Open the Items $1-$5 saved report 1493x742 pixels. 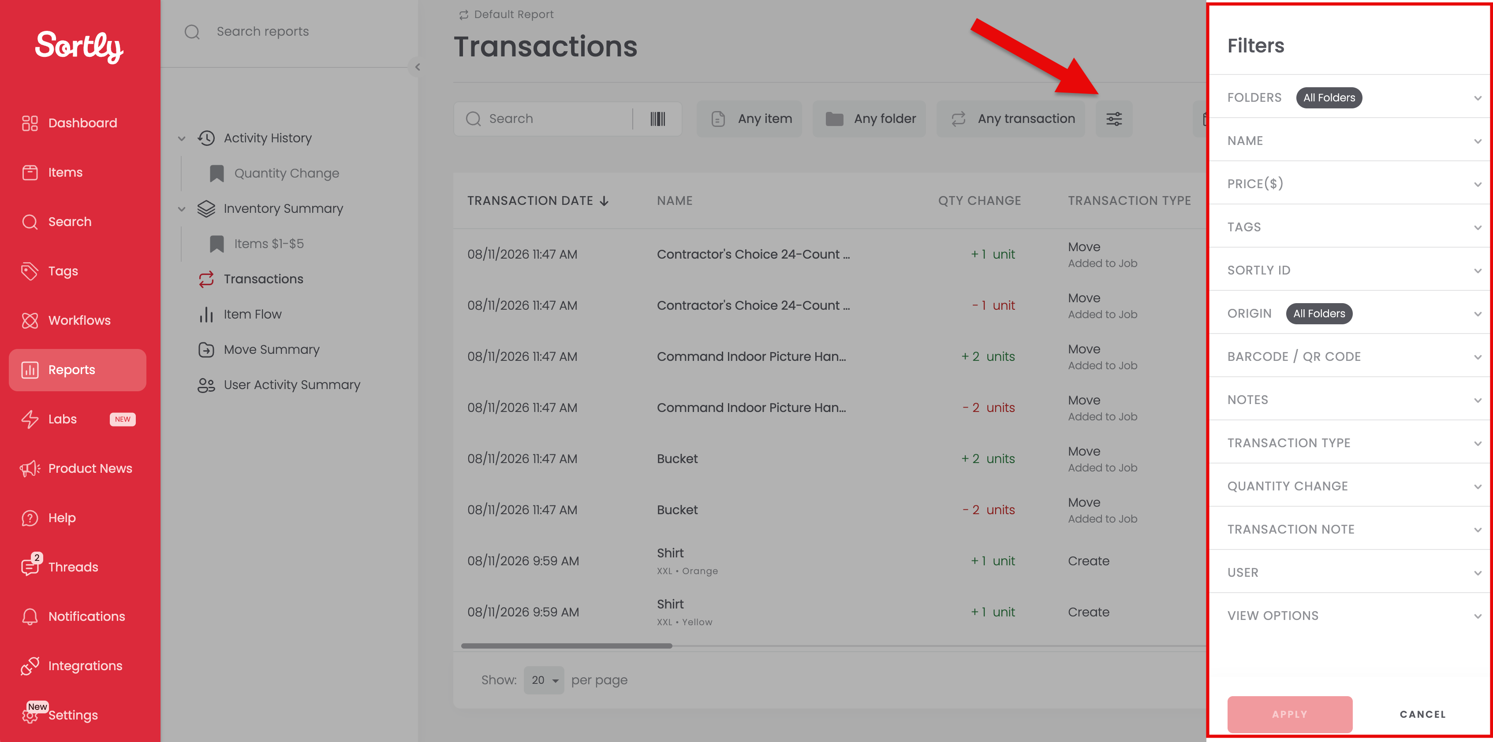pyautogui.click(x=269, y=244)
